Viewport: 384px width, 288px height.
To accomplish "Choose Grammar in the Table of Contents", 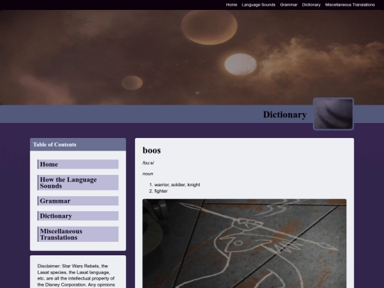I will (x=78, y=201).
